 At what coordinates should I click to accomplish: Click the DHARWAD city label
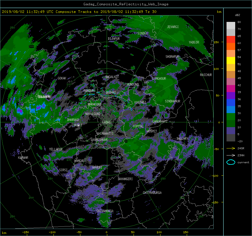[73, 120]
